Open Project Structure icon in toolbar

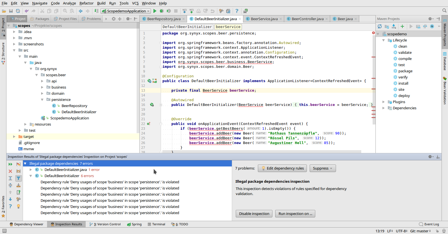click(x=228, y=11)
